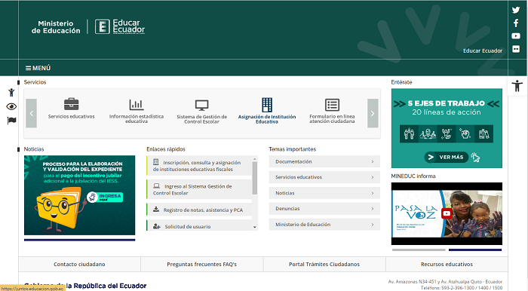Click the Entérate heading
This screenshot has height=291, width=528.
pos(401,82)
